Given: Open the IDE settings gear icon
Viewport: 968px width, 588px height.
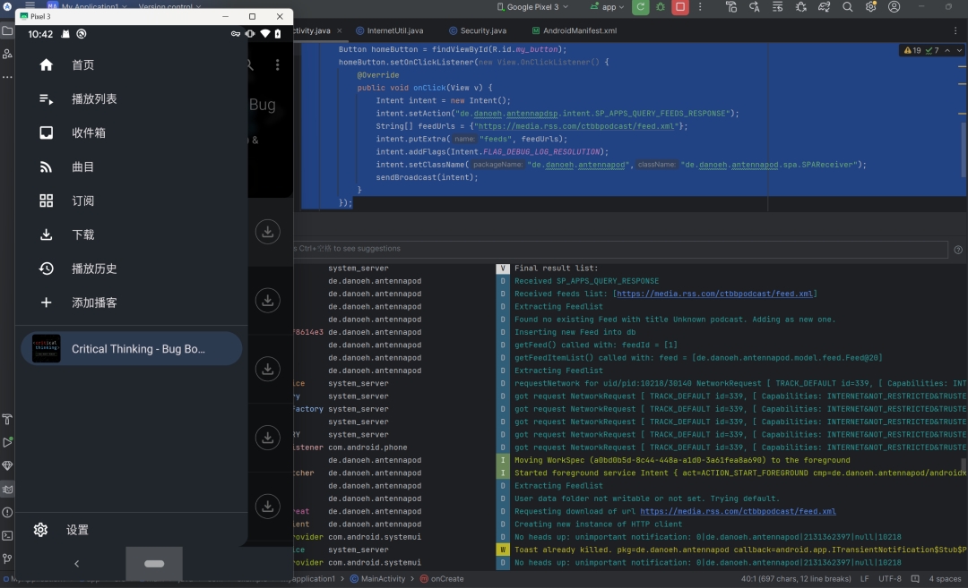Looking at the screenshot, I should point(870,7).
